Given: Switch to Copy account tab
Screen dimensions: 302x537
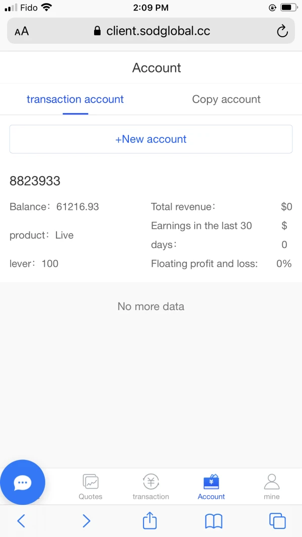Looking at the screenshot, I should pyautogui.click(x=226, y=99).
